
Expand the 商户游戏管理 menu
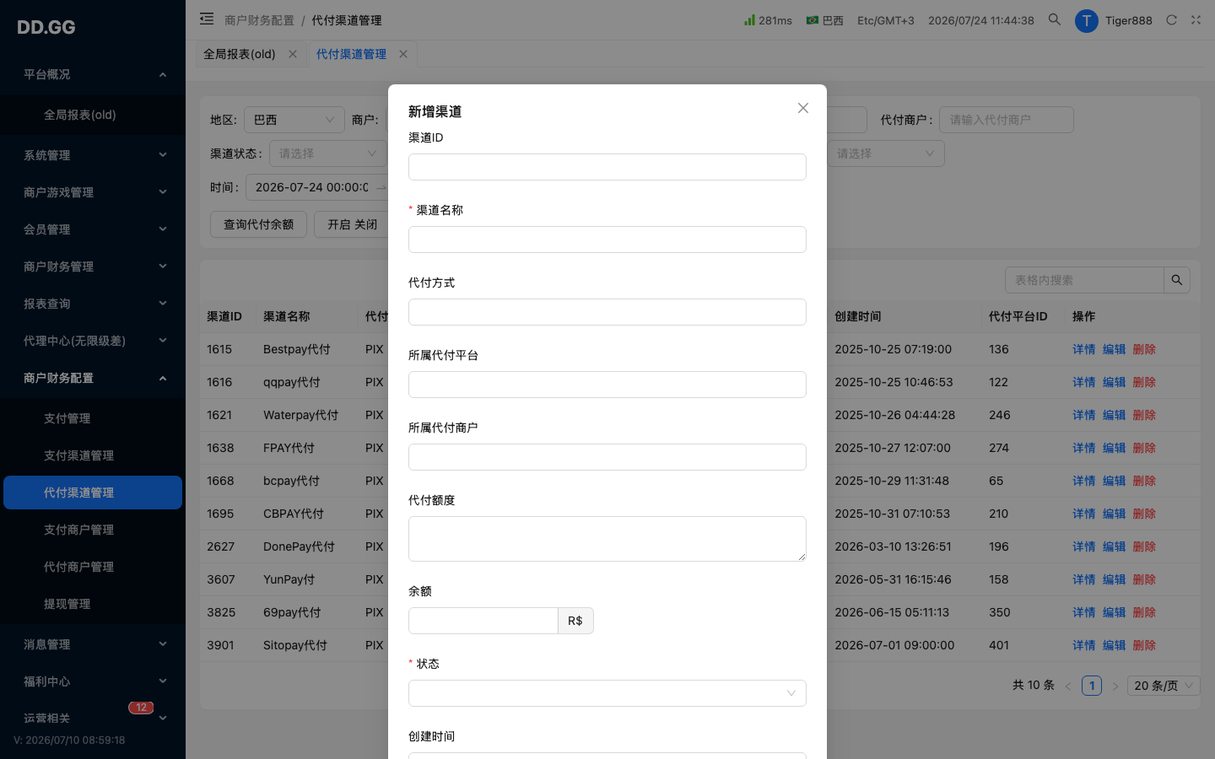[x=93, y=192]
